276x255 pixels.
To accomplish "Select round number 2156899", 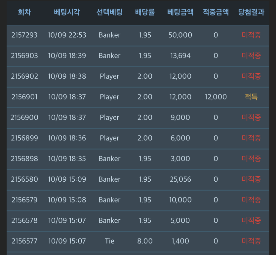I will (x=24, y=138).
